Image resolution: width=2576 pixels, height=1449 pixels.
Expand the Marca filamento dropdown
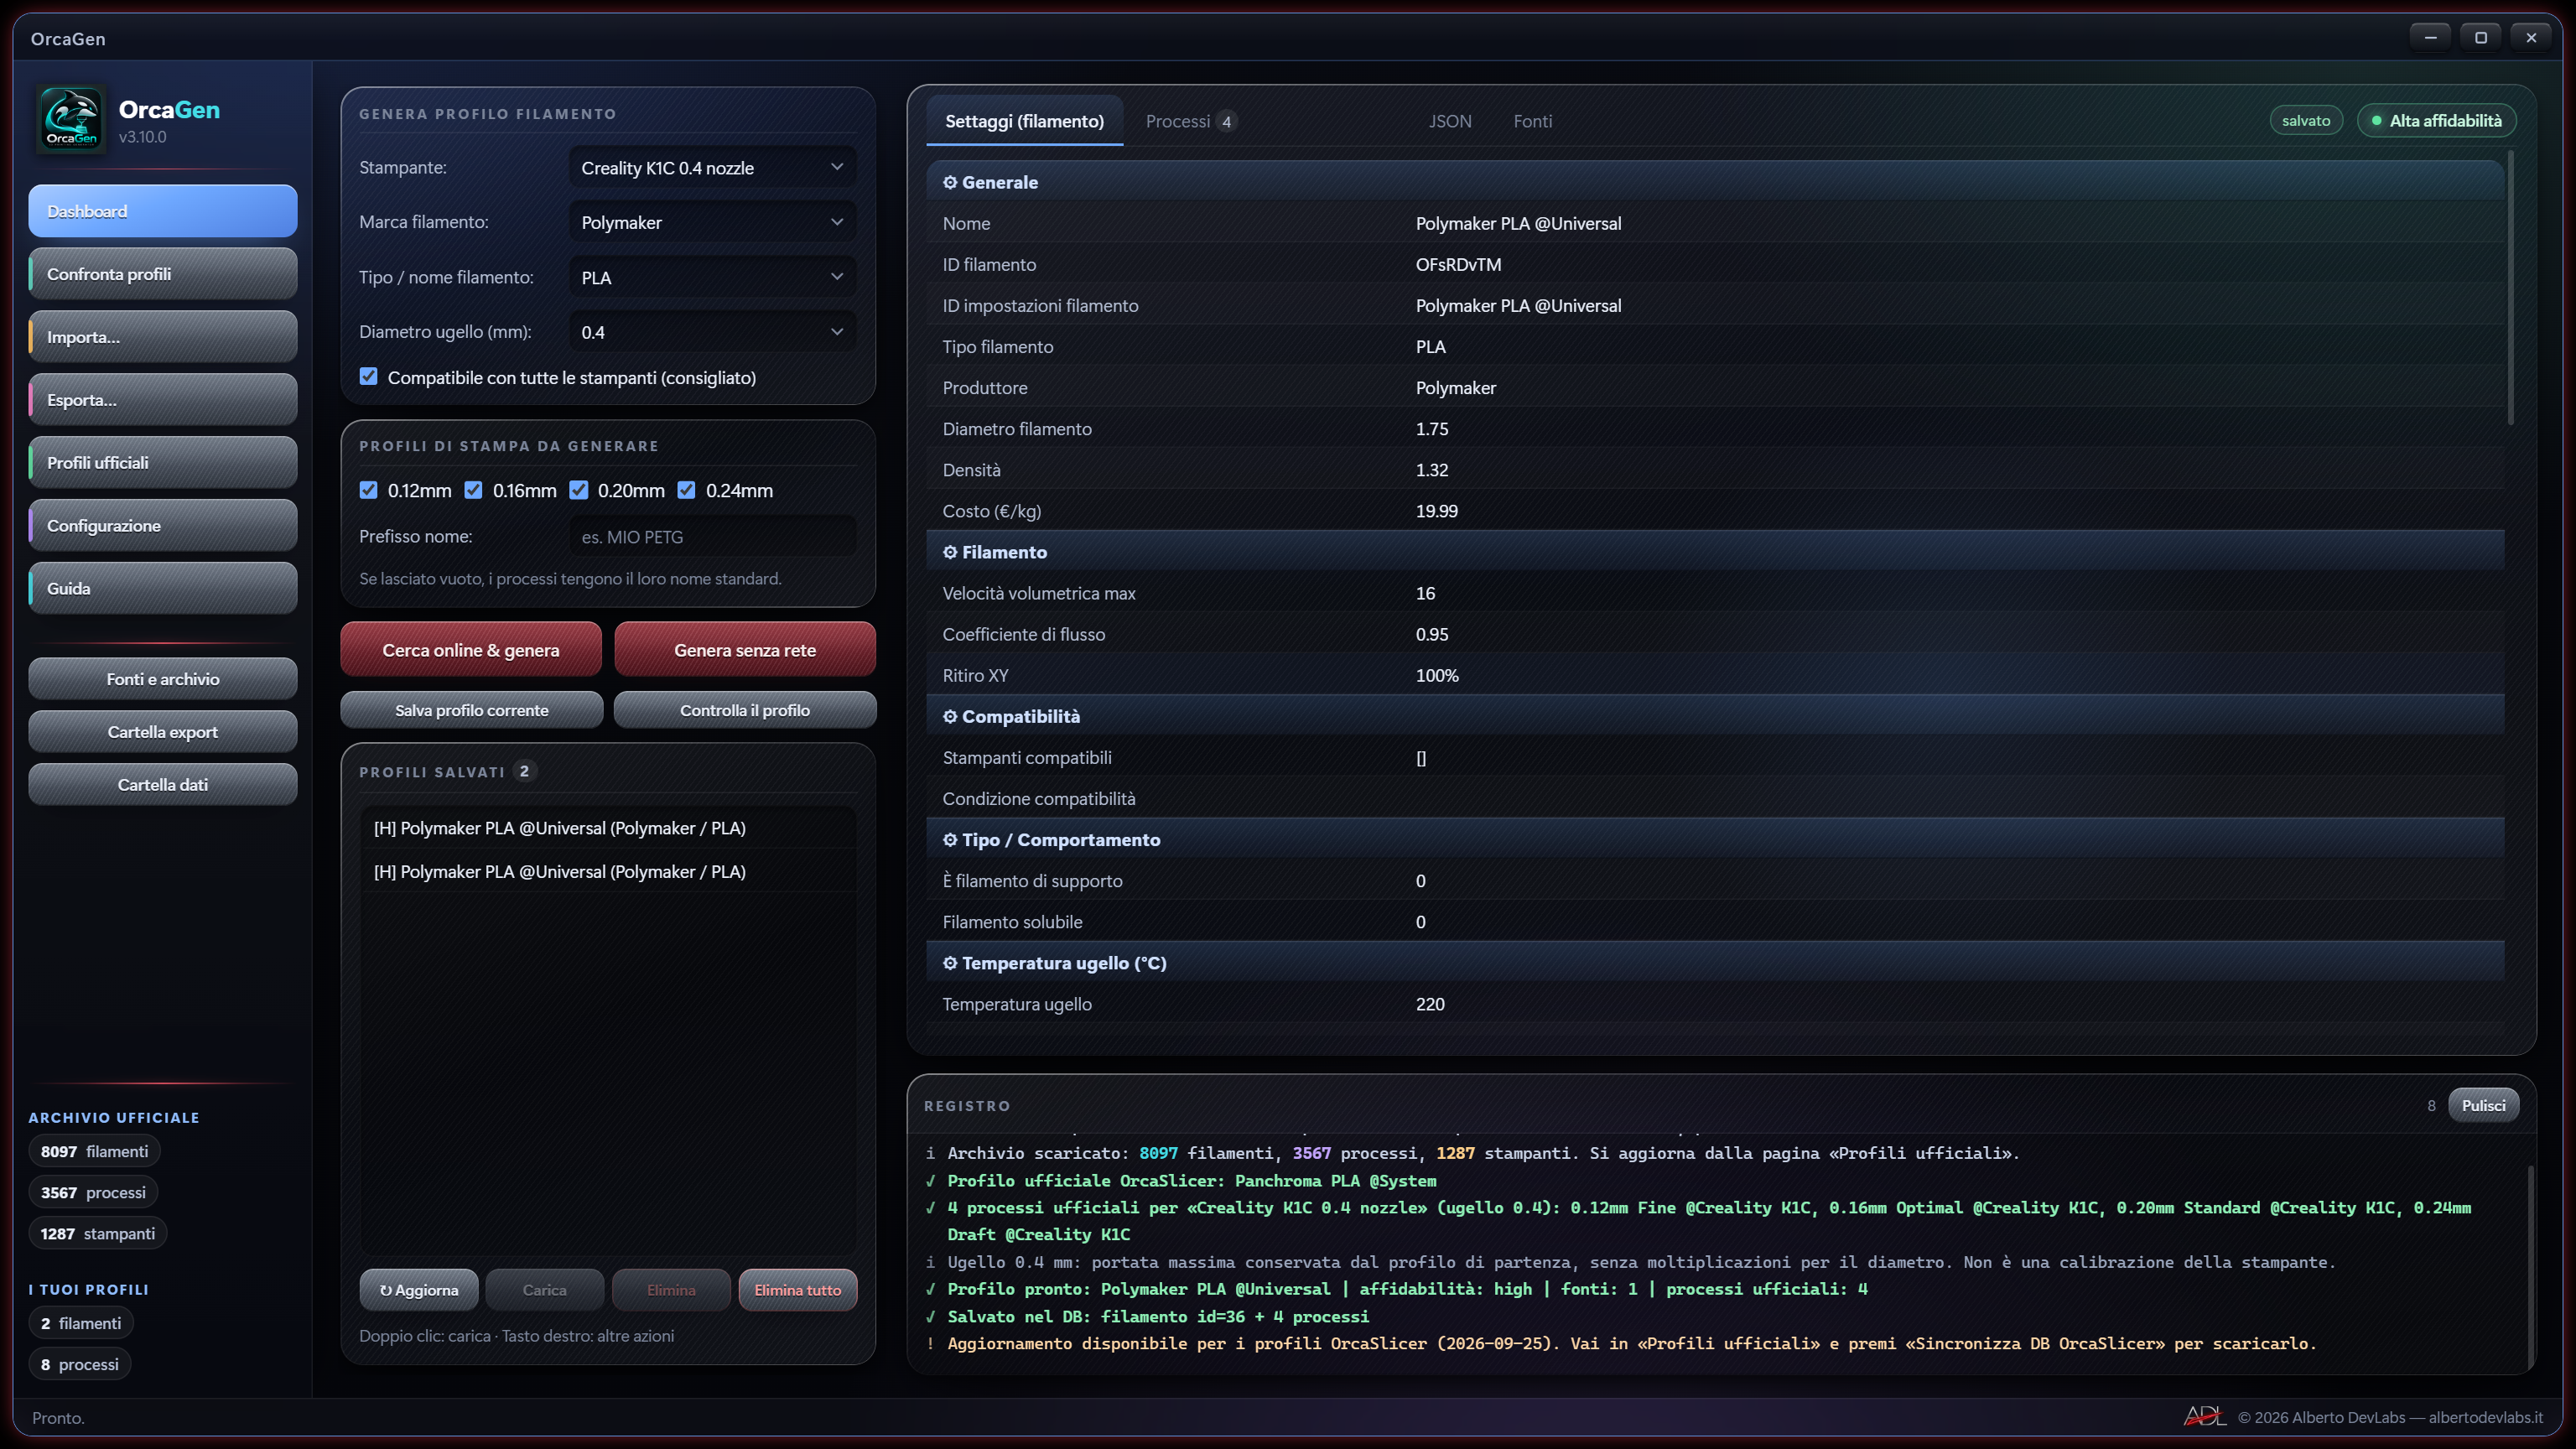point(712,222)
